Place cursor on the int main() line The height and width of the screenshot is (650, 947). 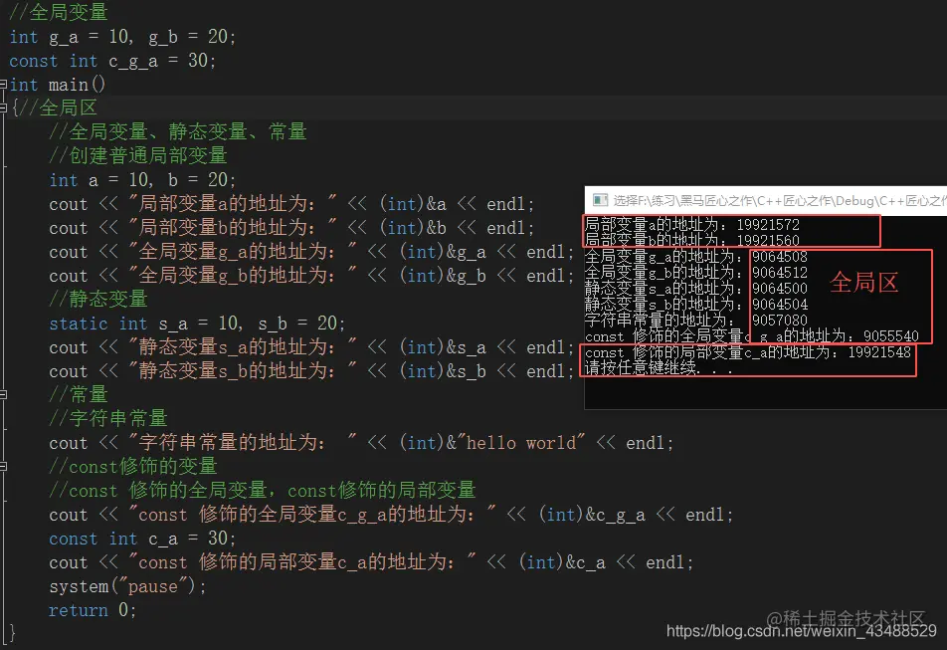tap(50, 84)
